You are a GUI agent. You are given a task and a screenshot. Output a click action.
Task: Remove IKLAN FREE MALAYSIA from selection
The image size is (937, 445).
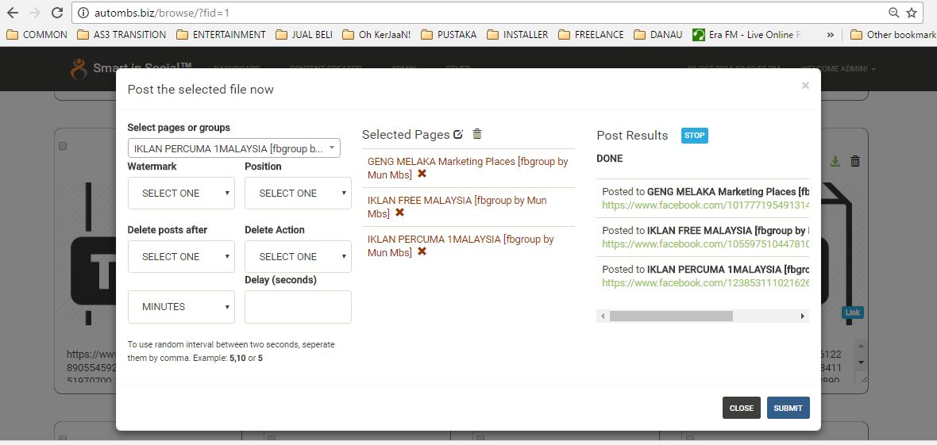click(399, 213)
